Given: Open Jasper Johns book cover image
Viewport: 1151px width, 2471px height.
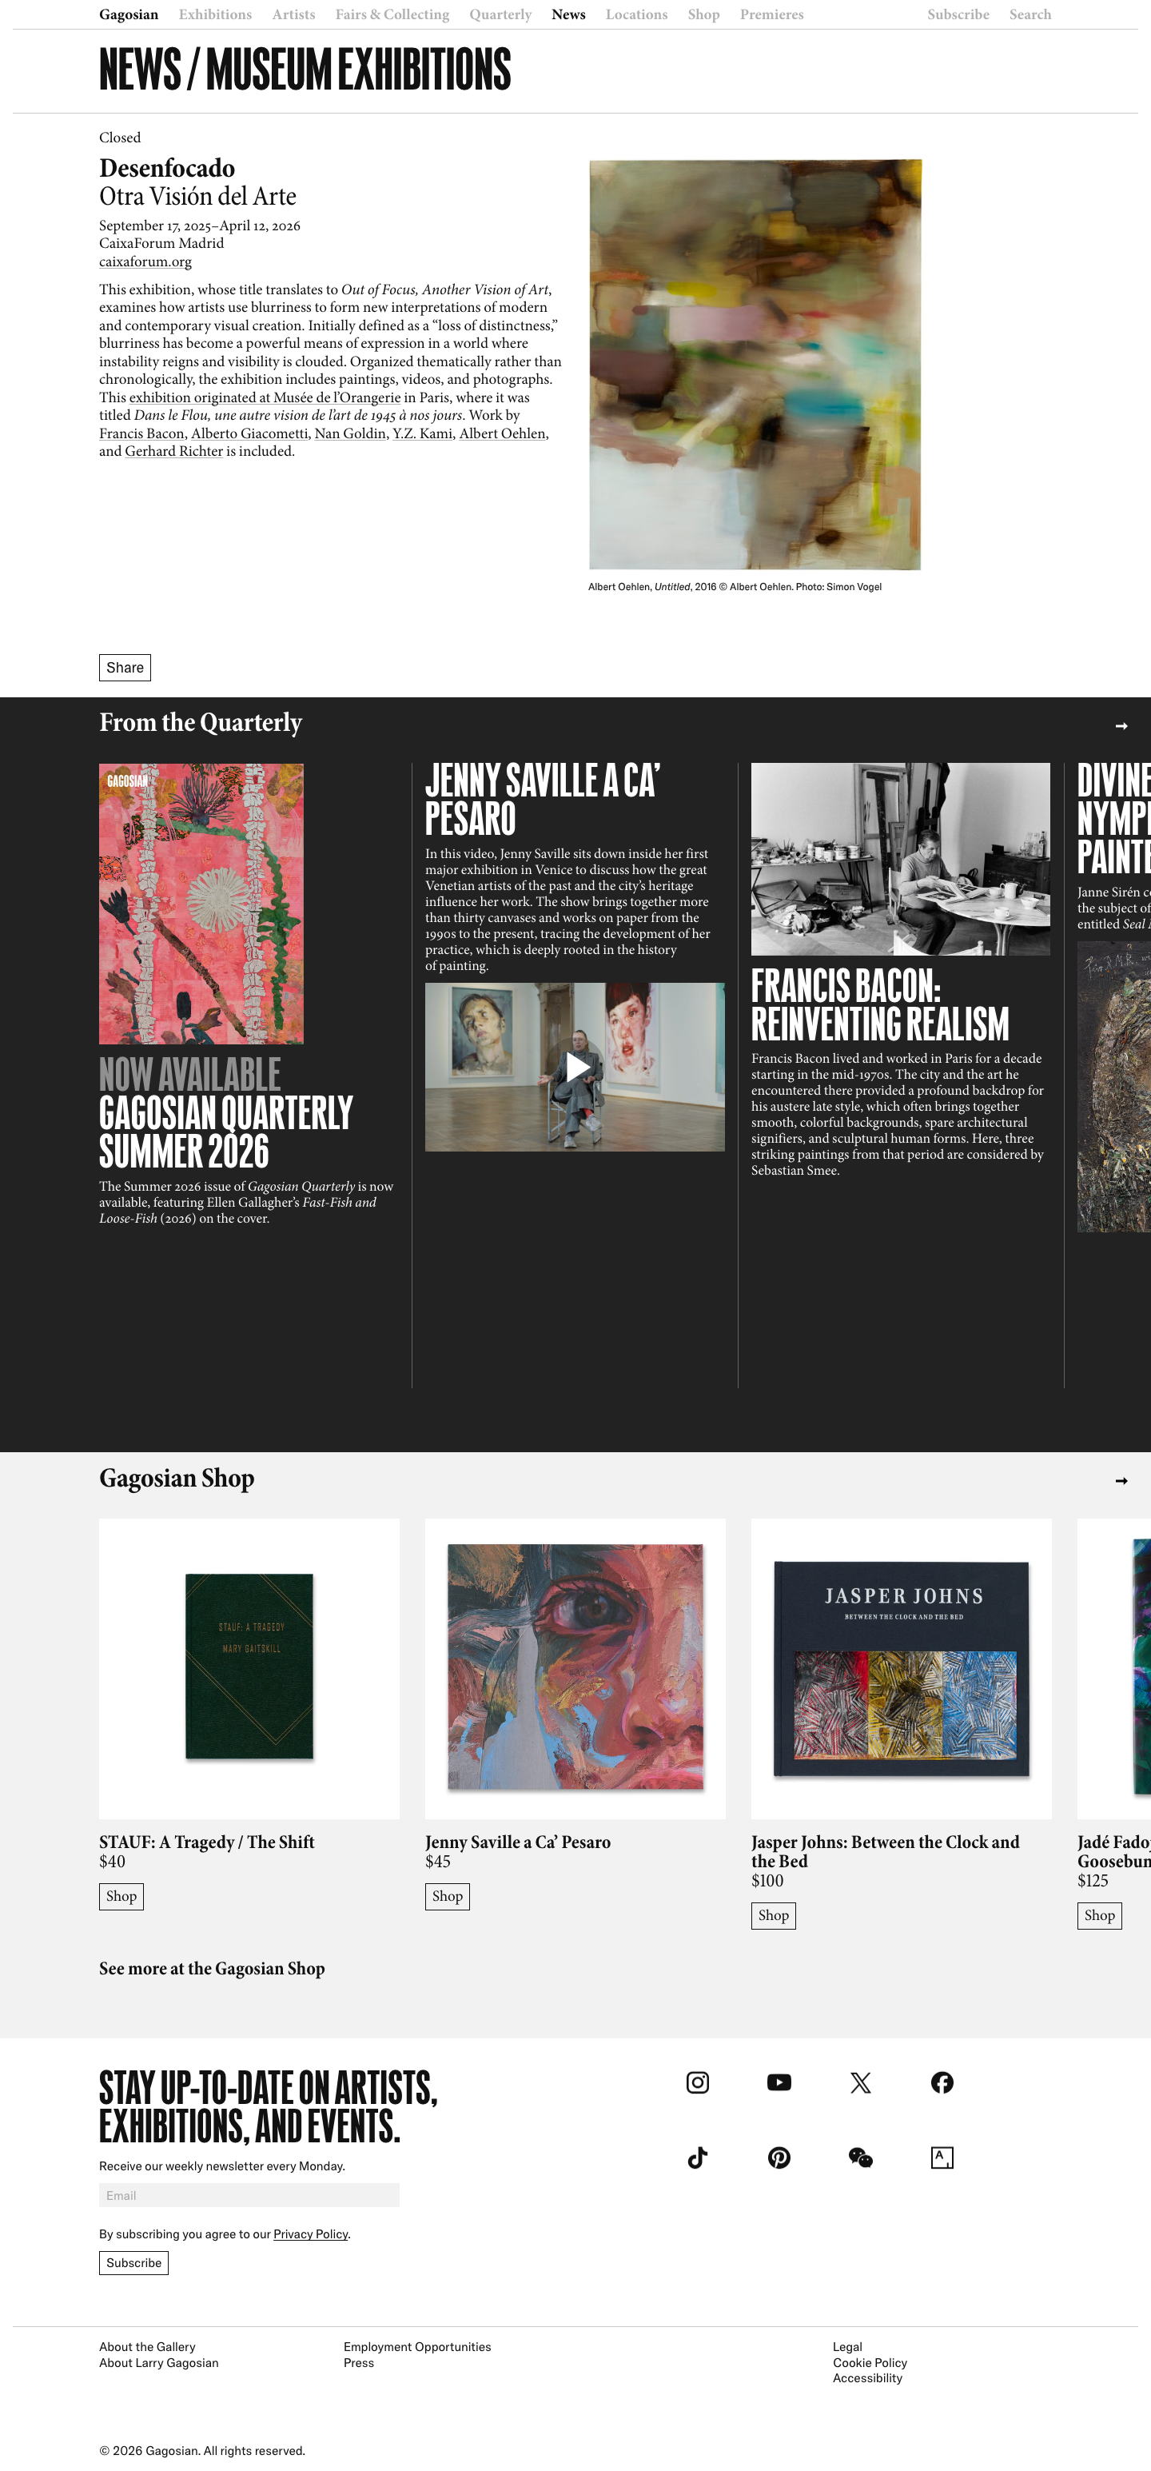Looking at the screenshot, I should 902,1668.
